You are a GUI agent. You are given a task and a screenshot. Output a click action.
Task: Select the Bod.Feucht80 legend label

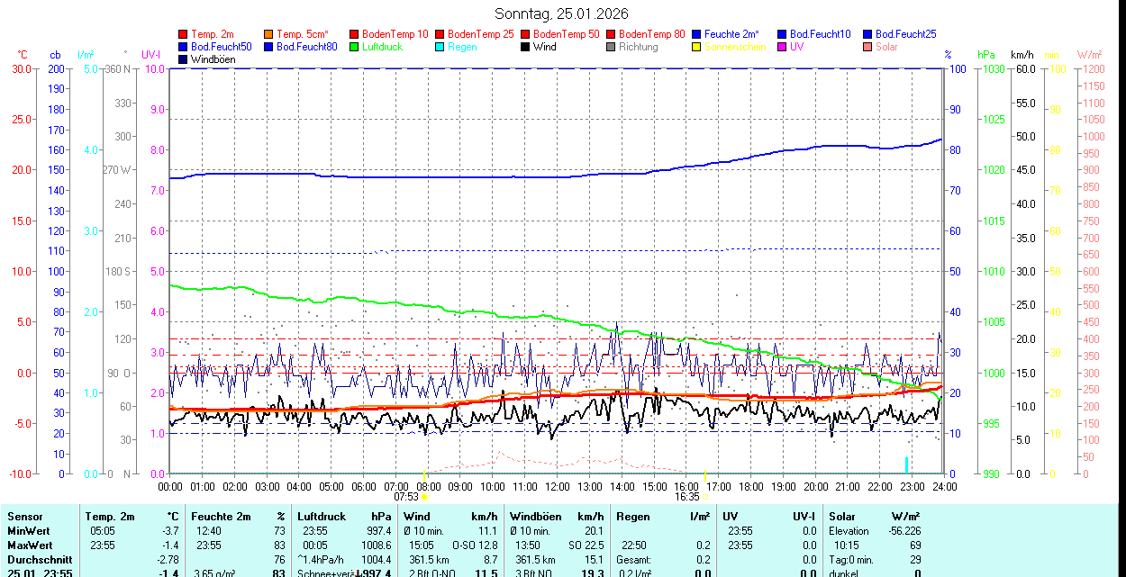click(306, 47)
